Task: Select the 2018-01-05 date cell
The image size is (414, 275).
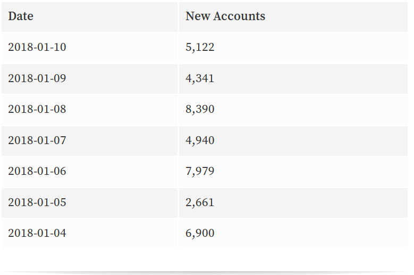Action: pyautogui.click(x=37, y=202)
